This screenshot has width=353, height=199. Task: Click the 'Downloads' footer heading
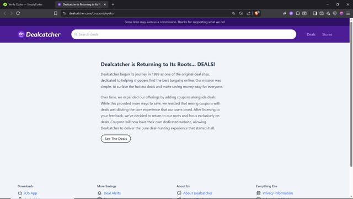click(x=25, y=186)
